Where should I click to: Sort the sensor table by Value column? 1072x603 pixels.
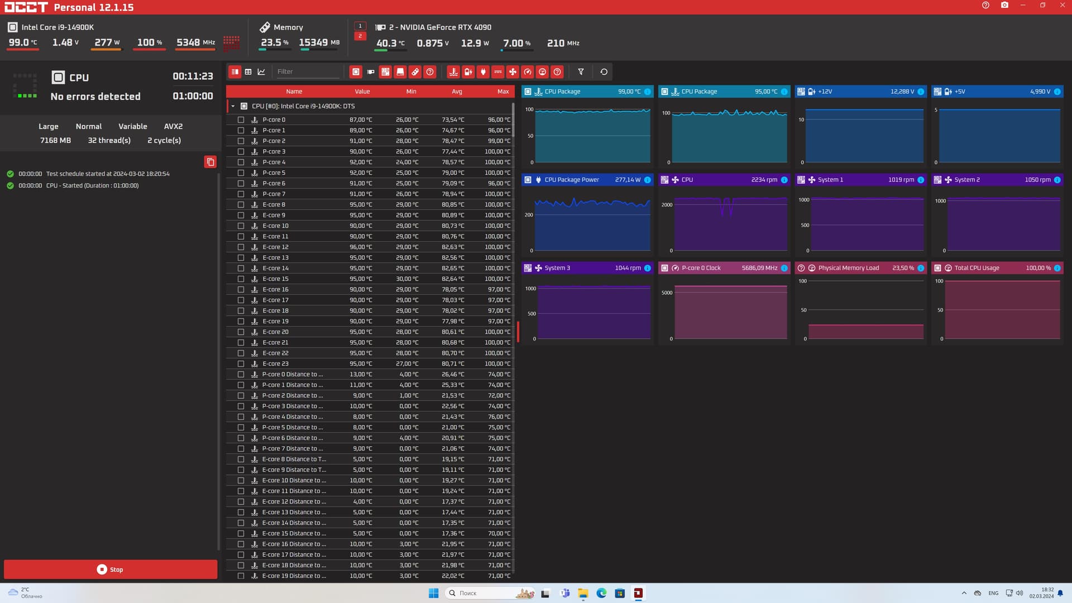coord(362,92)
